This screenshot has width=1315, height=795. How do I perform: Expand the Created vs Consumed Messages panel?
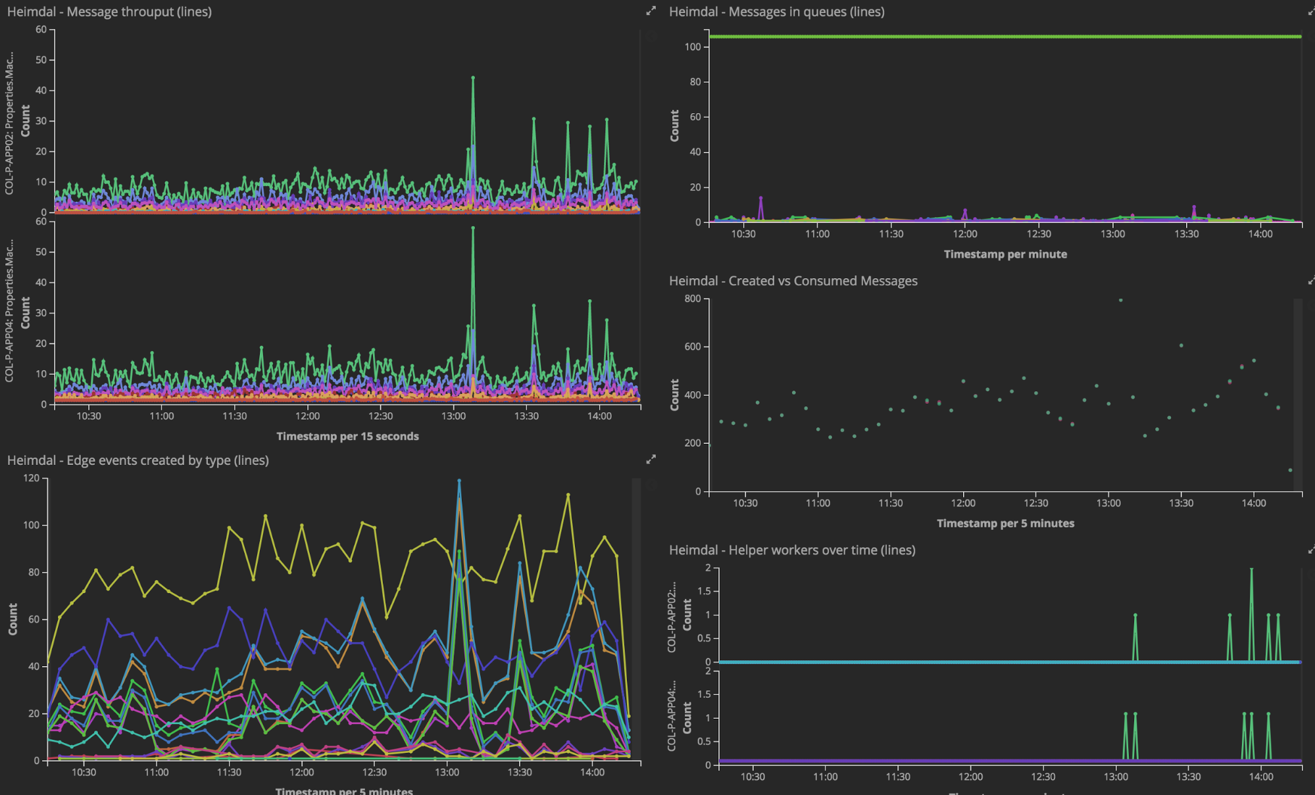pyautogui.click(x=1311, y=281)
